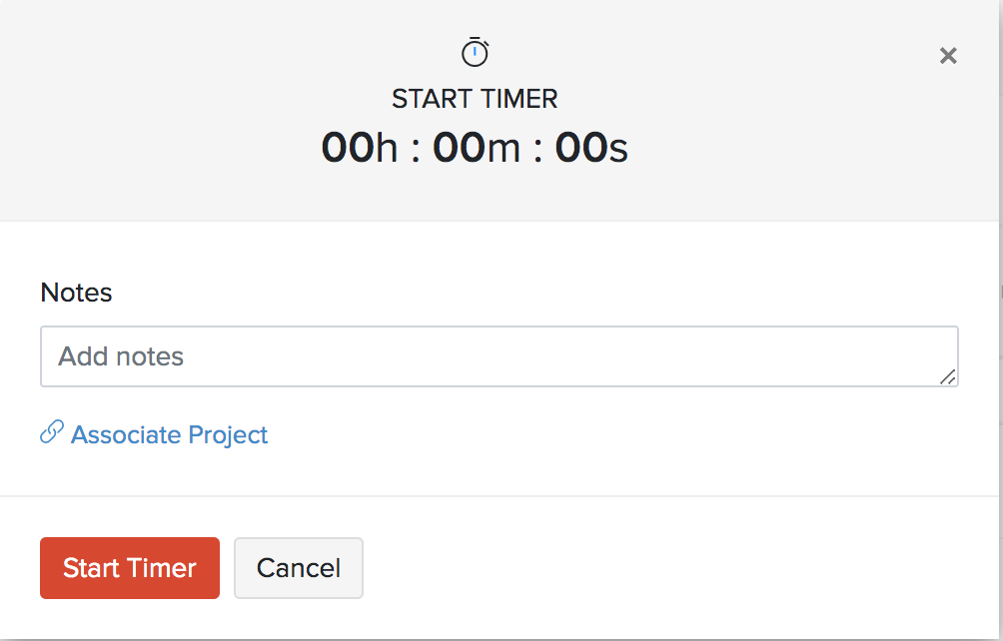Click the border of the Add notes textarea

[x=499, y=324]
